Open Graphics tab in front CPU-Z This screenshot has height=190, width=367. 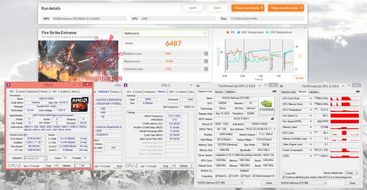point(65,91)
